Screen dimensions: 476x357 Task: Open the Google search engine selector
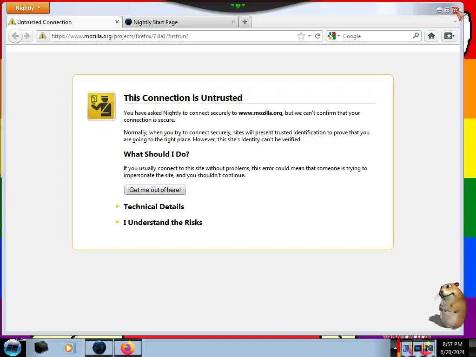(334, 36)
